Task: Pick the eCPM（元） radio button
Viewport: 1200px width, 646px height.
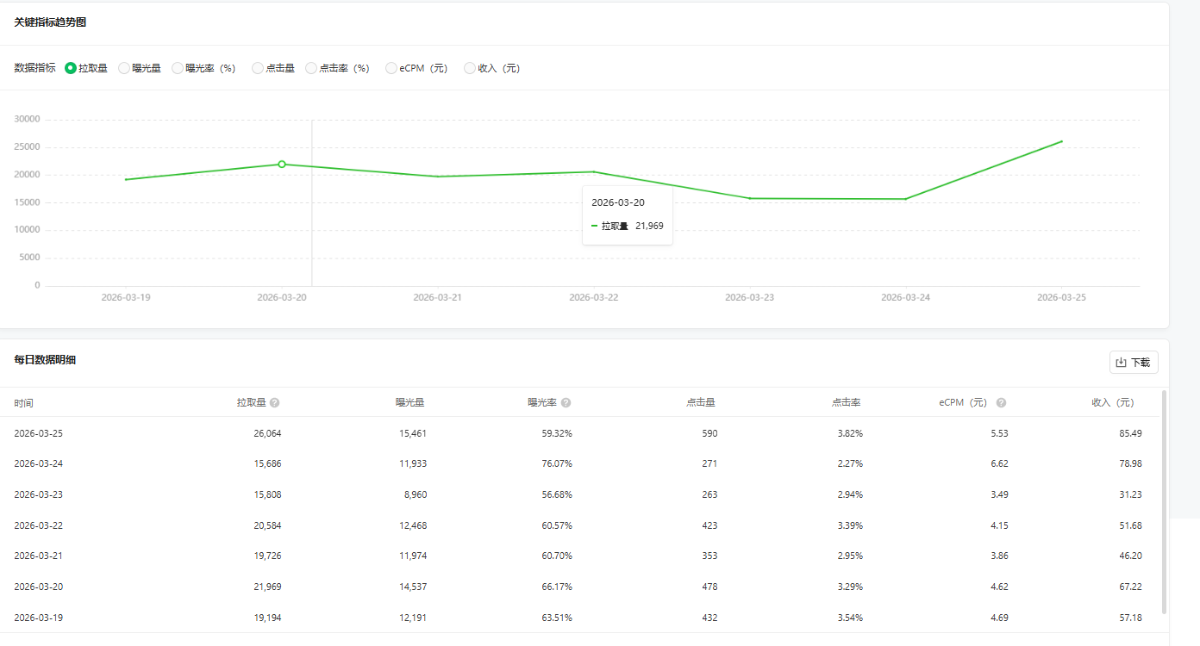Action: [x=391, y=68]
